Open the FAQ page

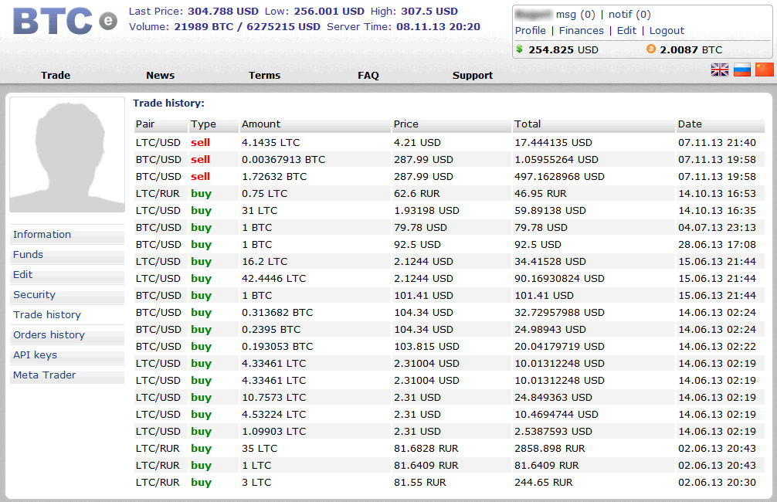[368, 75]
